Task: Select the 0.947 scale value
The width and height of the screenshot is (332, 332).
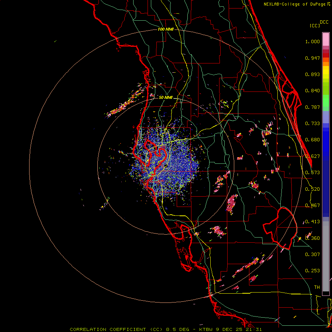Action: (x=312, y=58)
